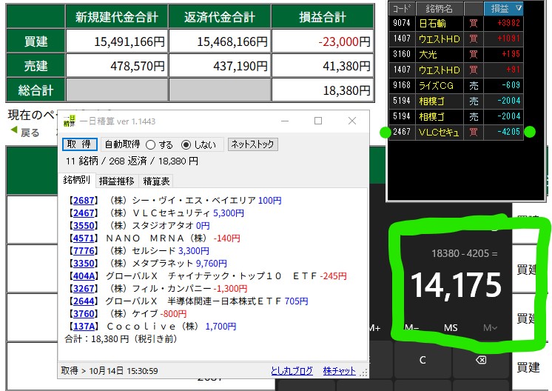Switch to the 精算表 tab
This screenshot has width=552, height=391.
pos(156,180)
